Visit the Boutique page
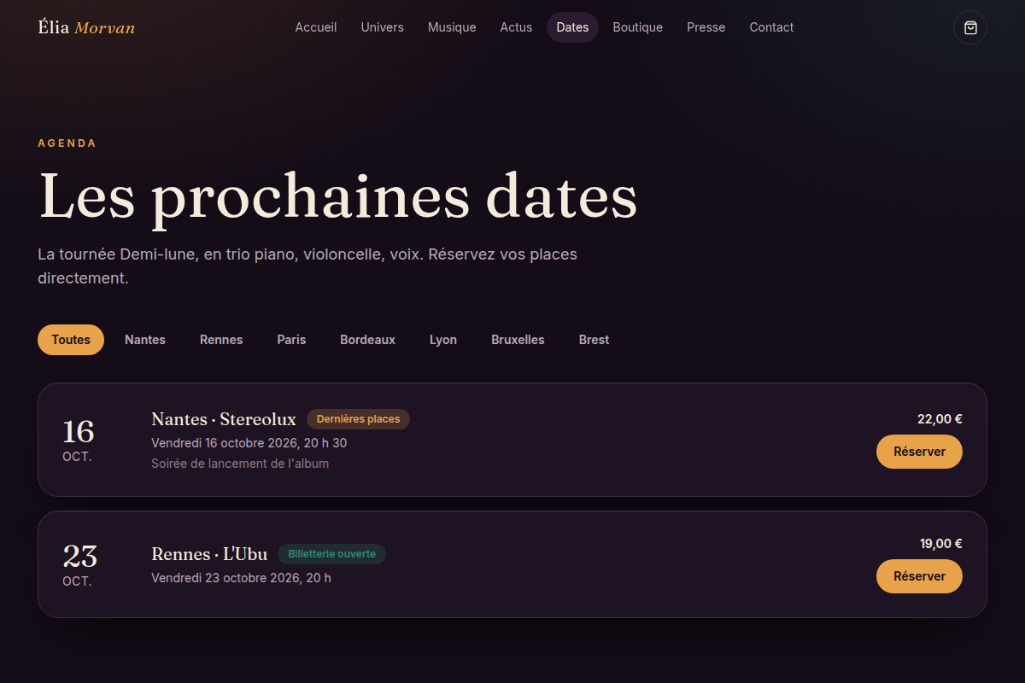 (x=637, y=27)
